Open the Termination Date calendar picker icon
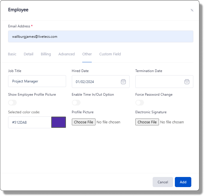Screen dimensions: 204x196 coord(187,82)
